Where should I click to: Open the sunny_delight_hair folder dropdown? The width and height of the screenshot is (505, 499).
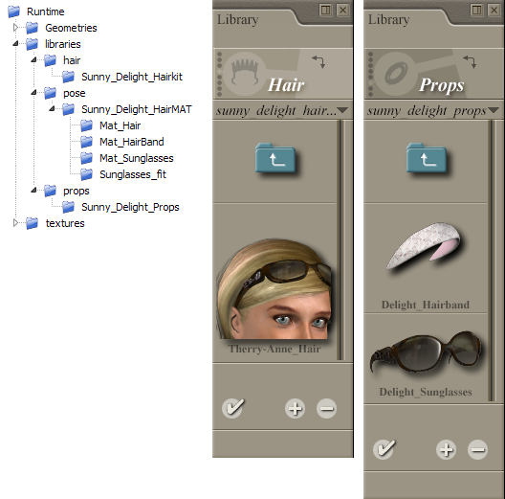(x=342, y=111)
